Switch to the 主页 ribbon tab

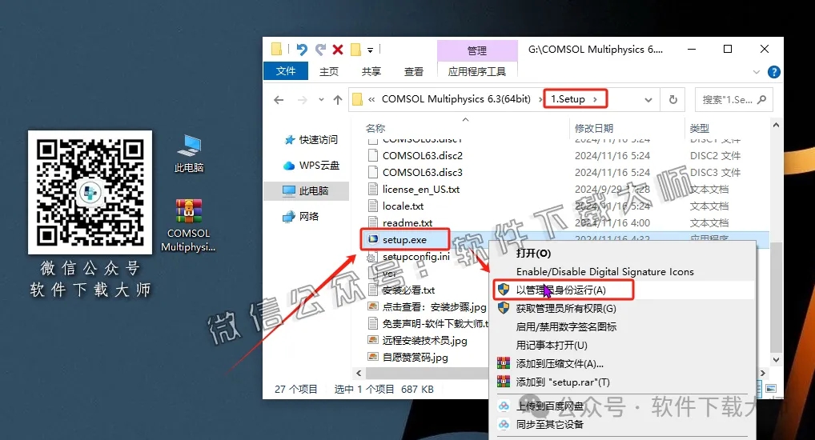[328, 71]
